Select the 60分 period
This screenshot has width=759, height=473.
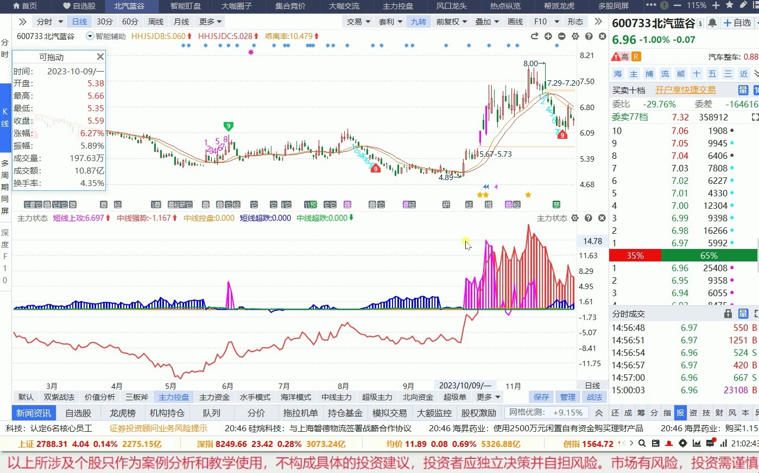(130, 22)
